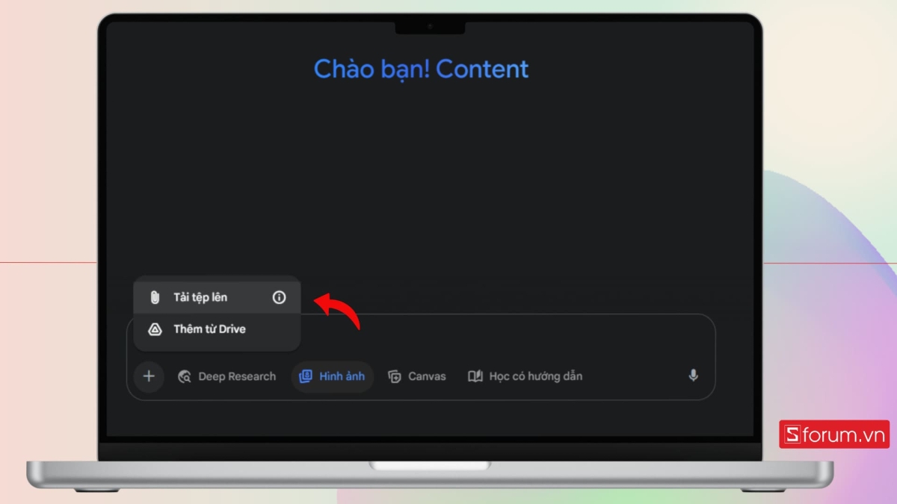Click the plus button to add attachments

(x=149, y=376)
